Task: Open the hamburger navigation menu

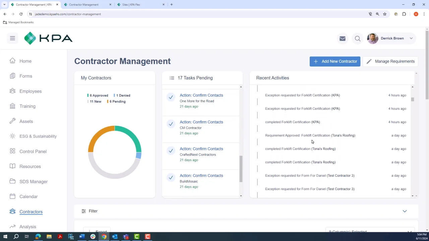Action: tap(12, 38)
